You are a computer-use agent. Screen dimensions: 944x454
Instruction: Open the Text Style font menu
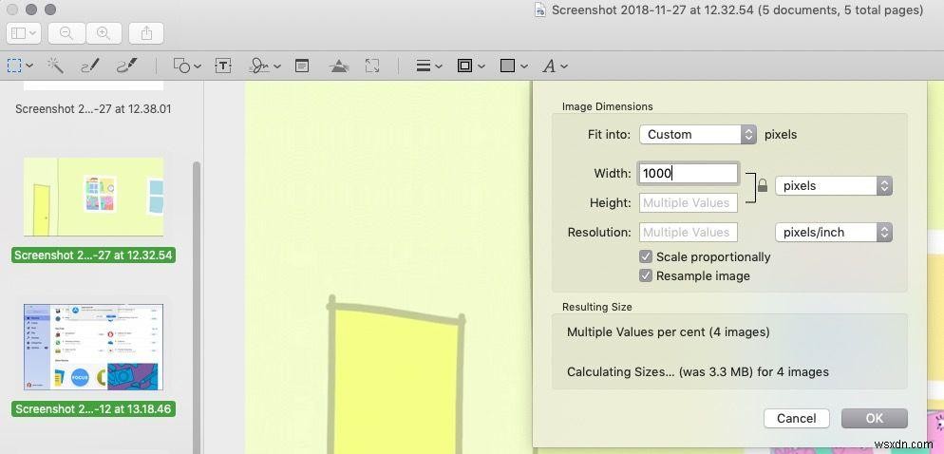(x=555, y=66)
